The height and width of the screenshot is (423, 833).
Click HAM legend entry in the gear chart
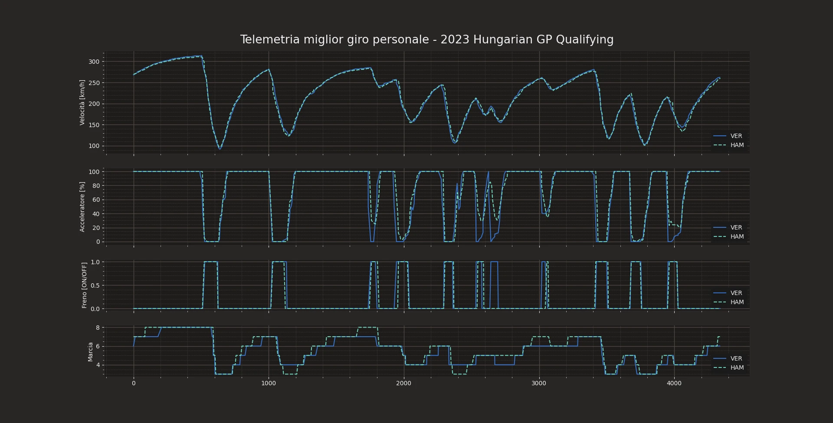pos(729,367)
